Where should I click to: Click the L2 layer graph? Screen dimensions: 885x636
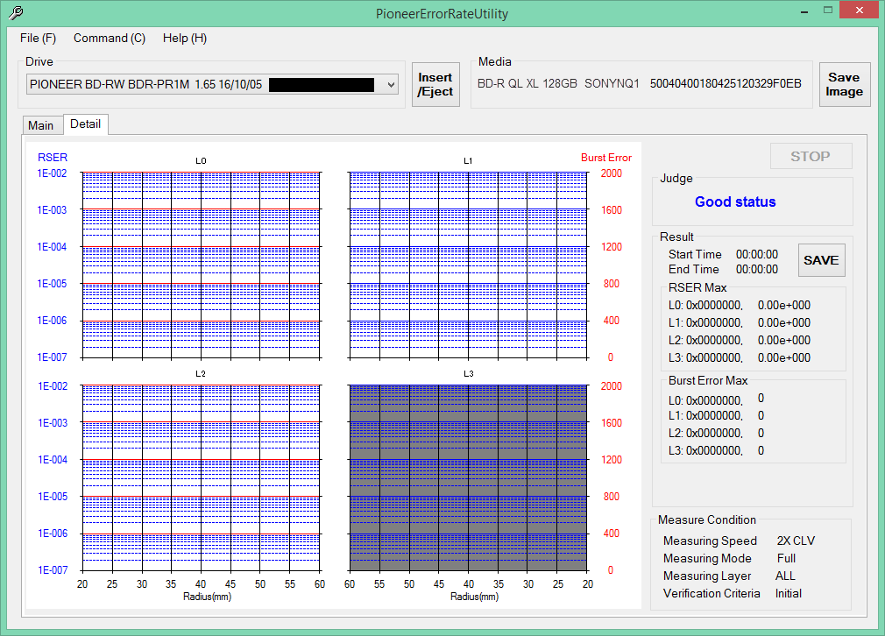(x=201, y=478)
